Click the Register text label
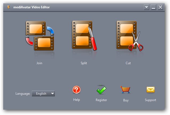Image resolution: width=170 pixels, height=115 pixels. (x=101, y=100)
